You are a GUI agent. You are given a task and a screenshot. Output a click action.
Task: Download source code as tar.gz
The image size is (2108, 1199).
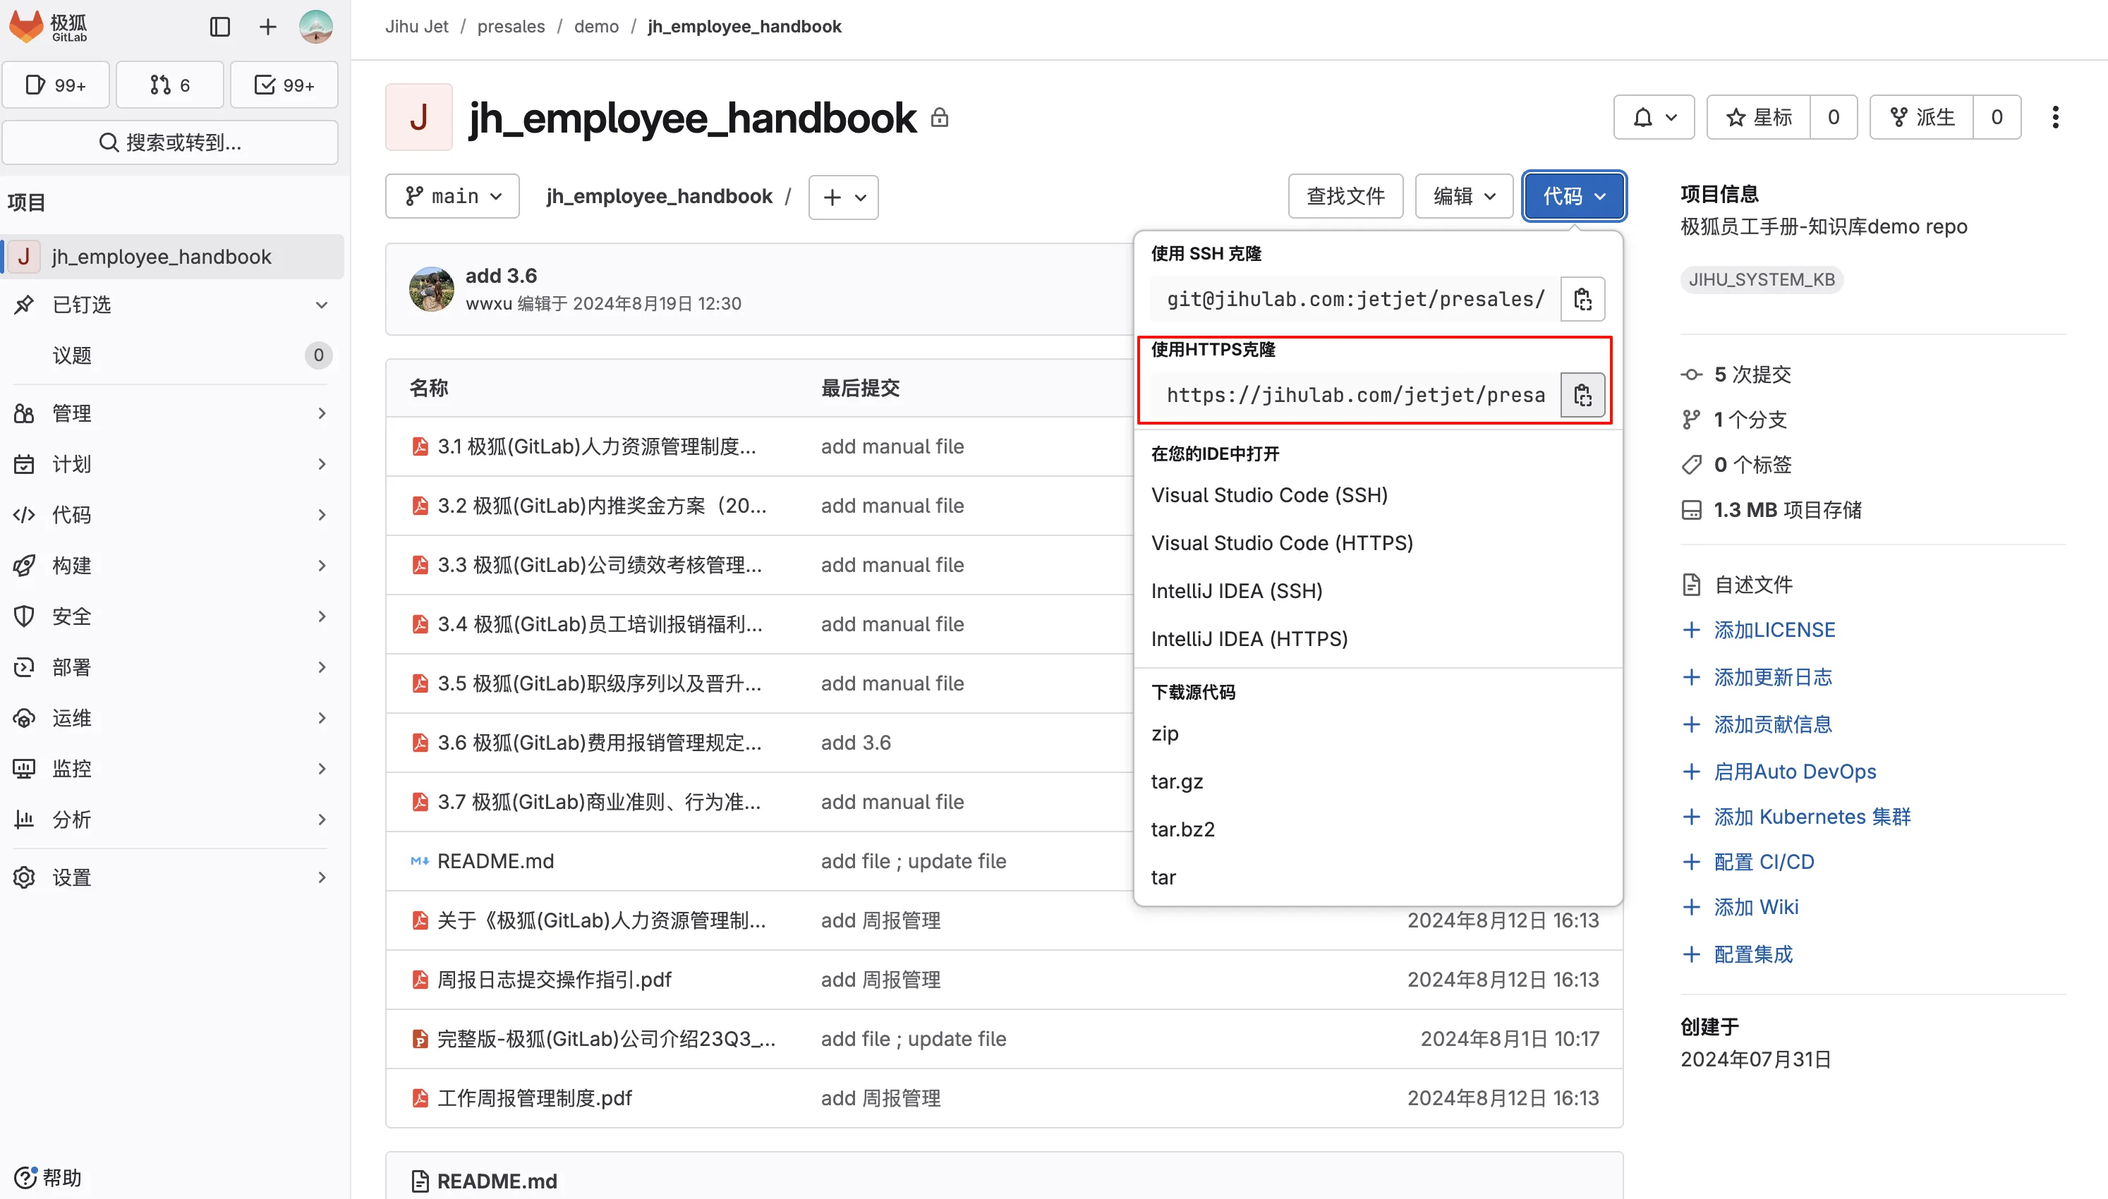coord(1177,781)
